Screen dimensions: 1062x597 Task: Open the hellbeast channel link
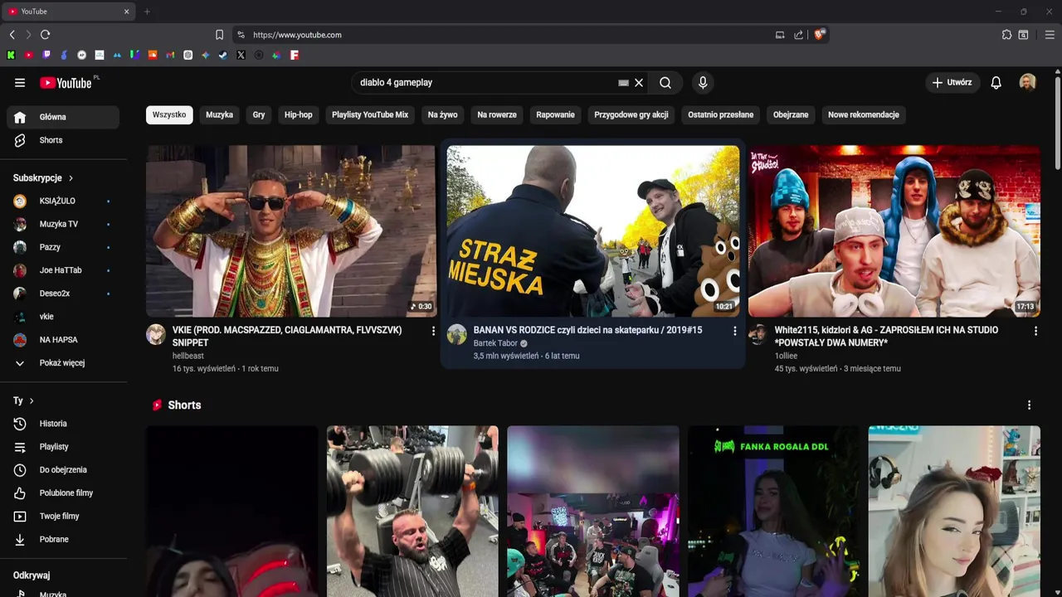tap(188, 356)
